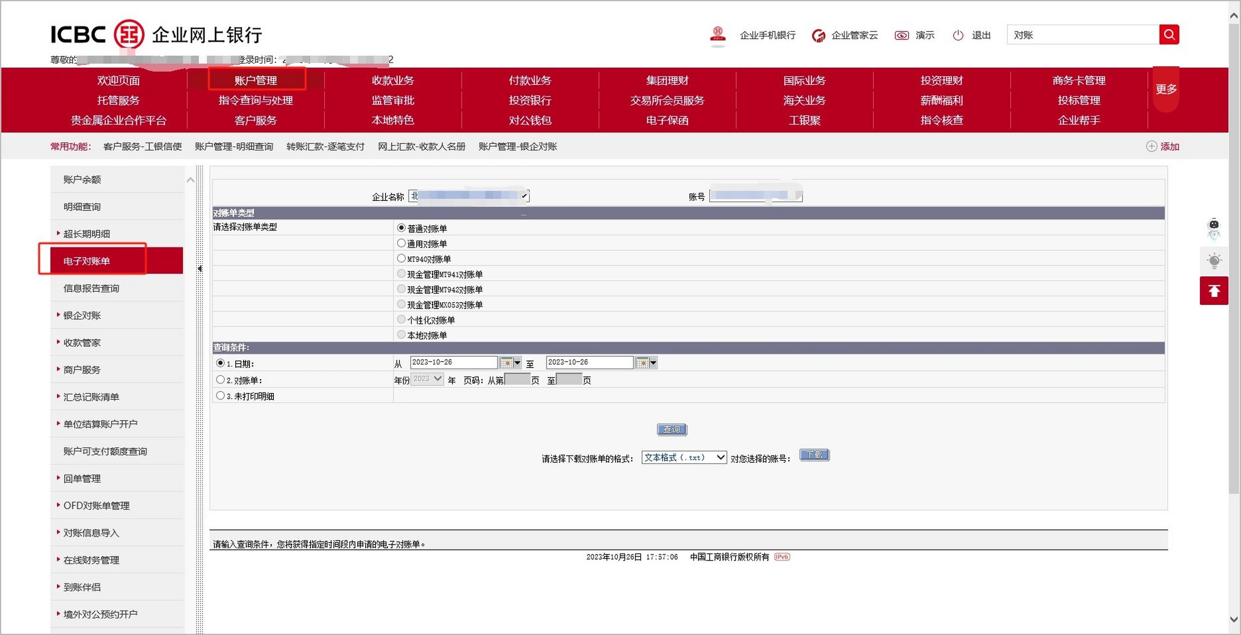
Task: Open the 收款业务 main menu
Action: pyautogui.click(x=393, y=80)
